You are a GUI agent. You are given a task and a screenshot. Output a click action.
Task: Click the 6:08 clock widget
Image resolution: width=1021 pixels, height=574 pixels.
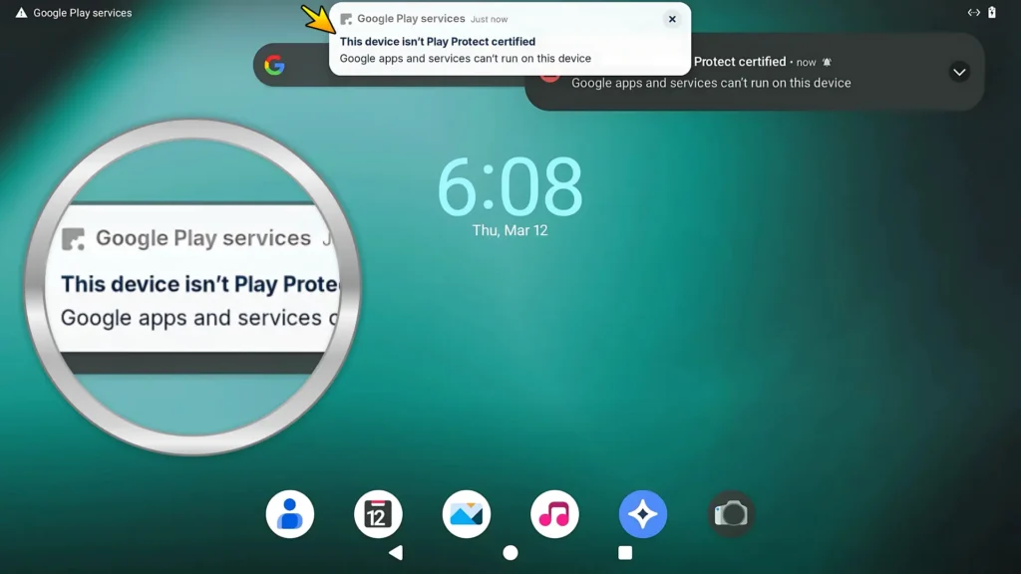[x=510, y=186]
